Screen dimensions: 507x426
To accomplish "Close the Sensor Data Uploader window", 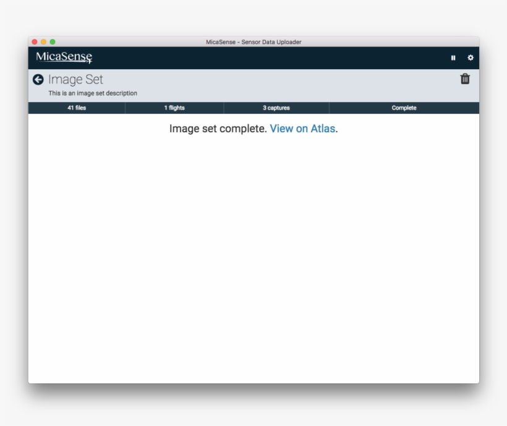I will click(35, 42).
